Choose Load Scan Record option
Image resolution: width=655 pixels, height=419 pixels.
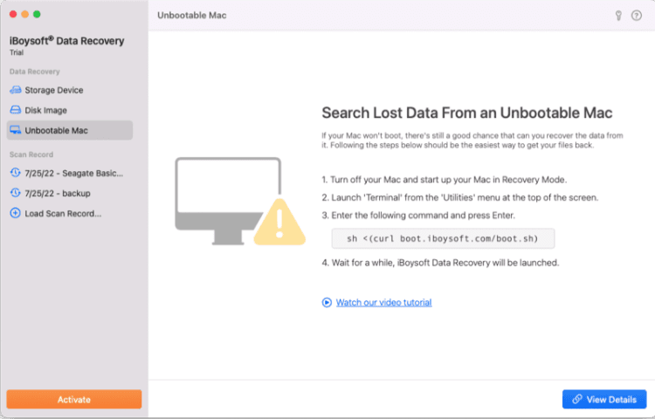pos(63,214)
